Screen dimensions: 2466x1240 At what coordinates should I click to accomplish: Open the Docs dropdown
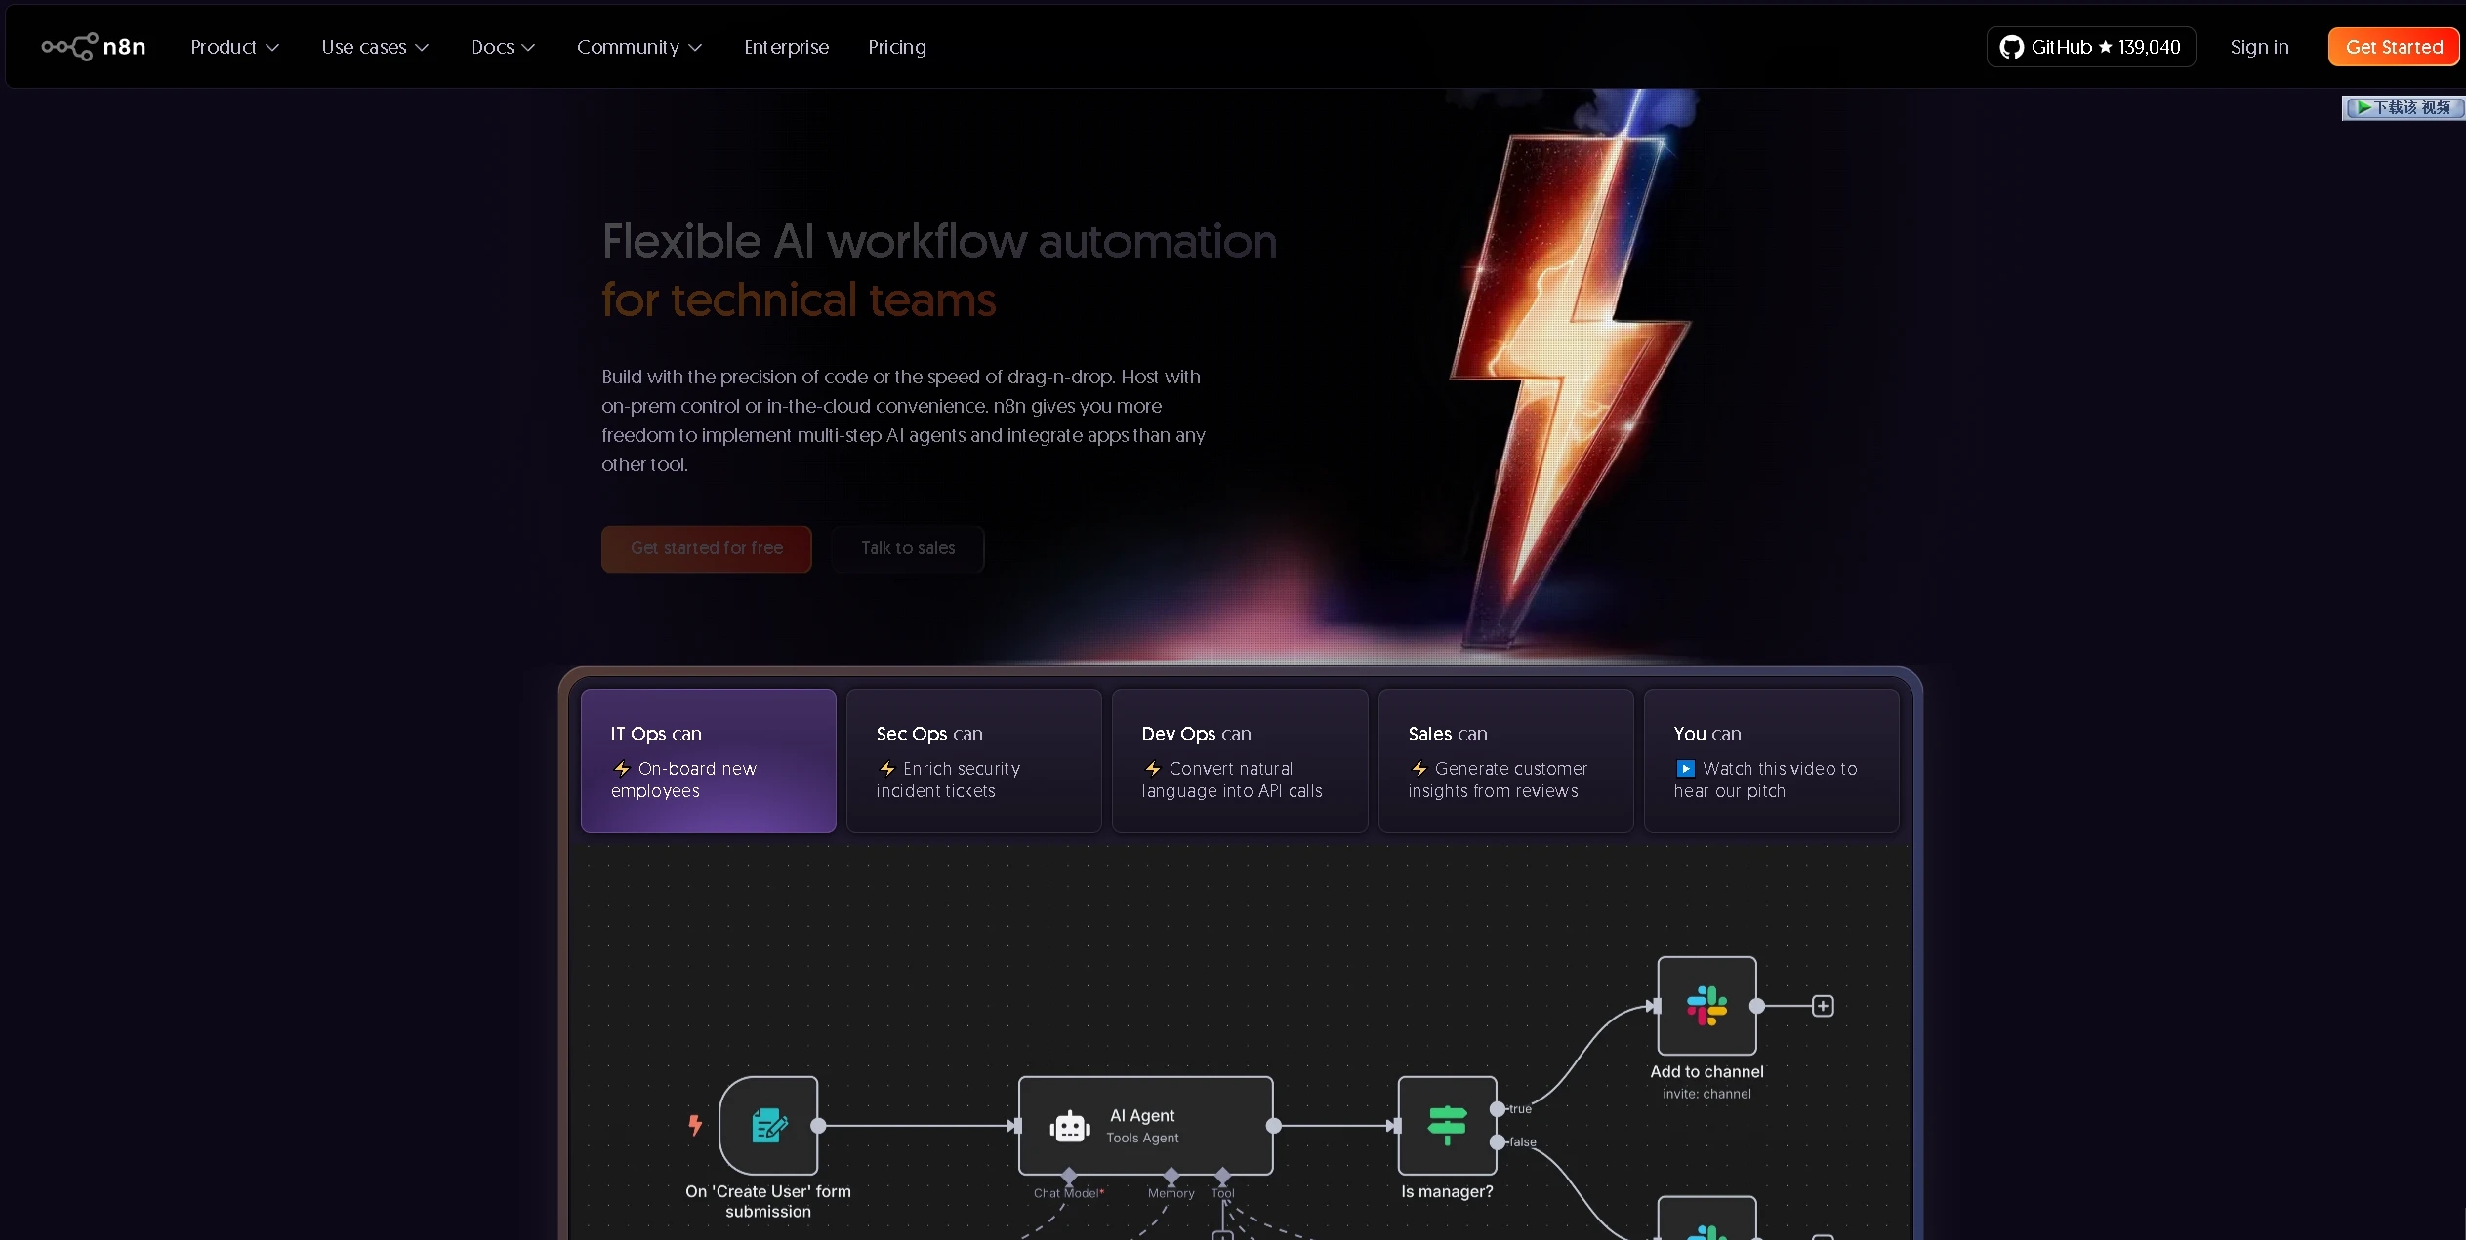tap(503, 47)
